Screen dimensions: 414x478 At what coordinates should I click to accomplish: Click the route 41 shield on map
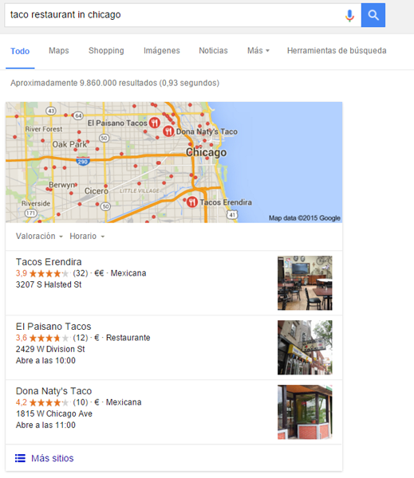click(232, 214)
